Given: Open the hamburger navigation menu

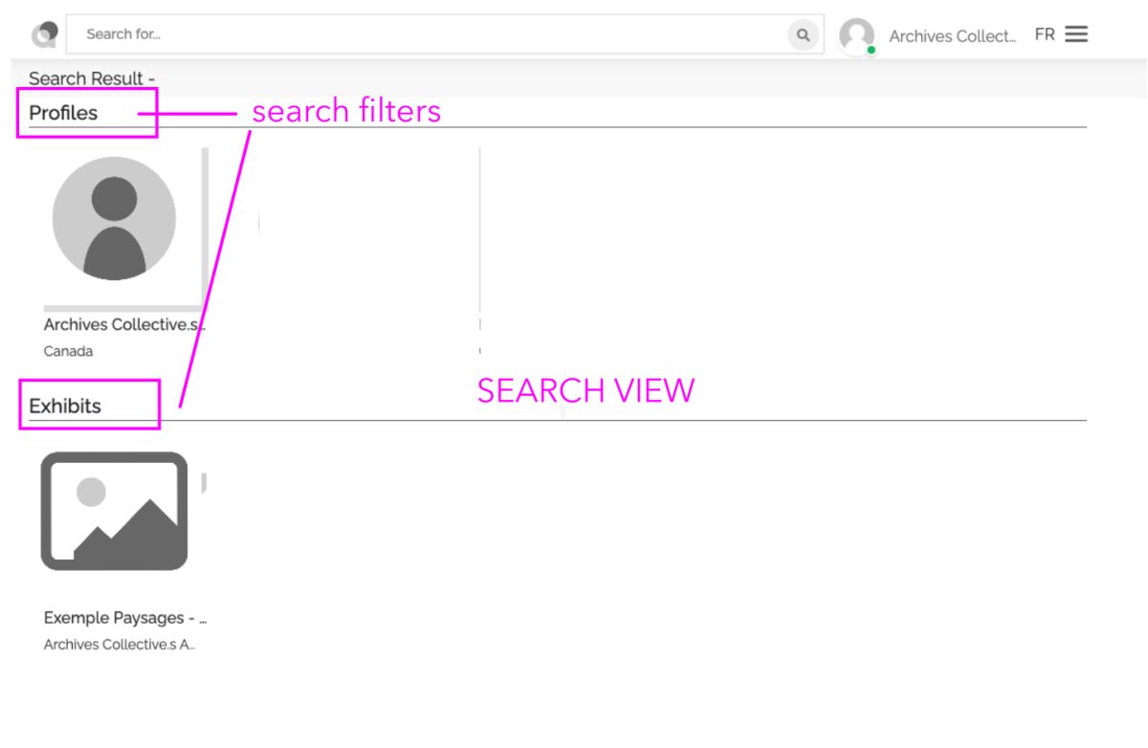Looking at the screenshot, I should coord(1076,33).
